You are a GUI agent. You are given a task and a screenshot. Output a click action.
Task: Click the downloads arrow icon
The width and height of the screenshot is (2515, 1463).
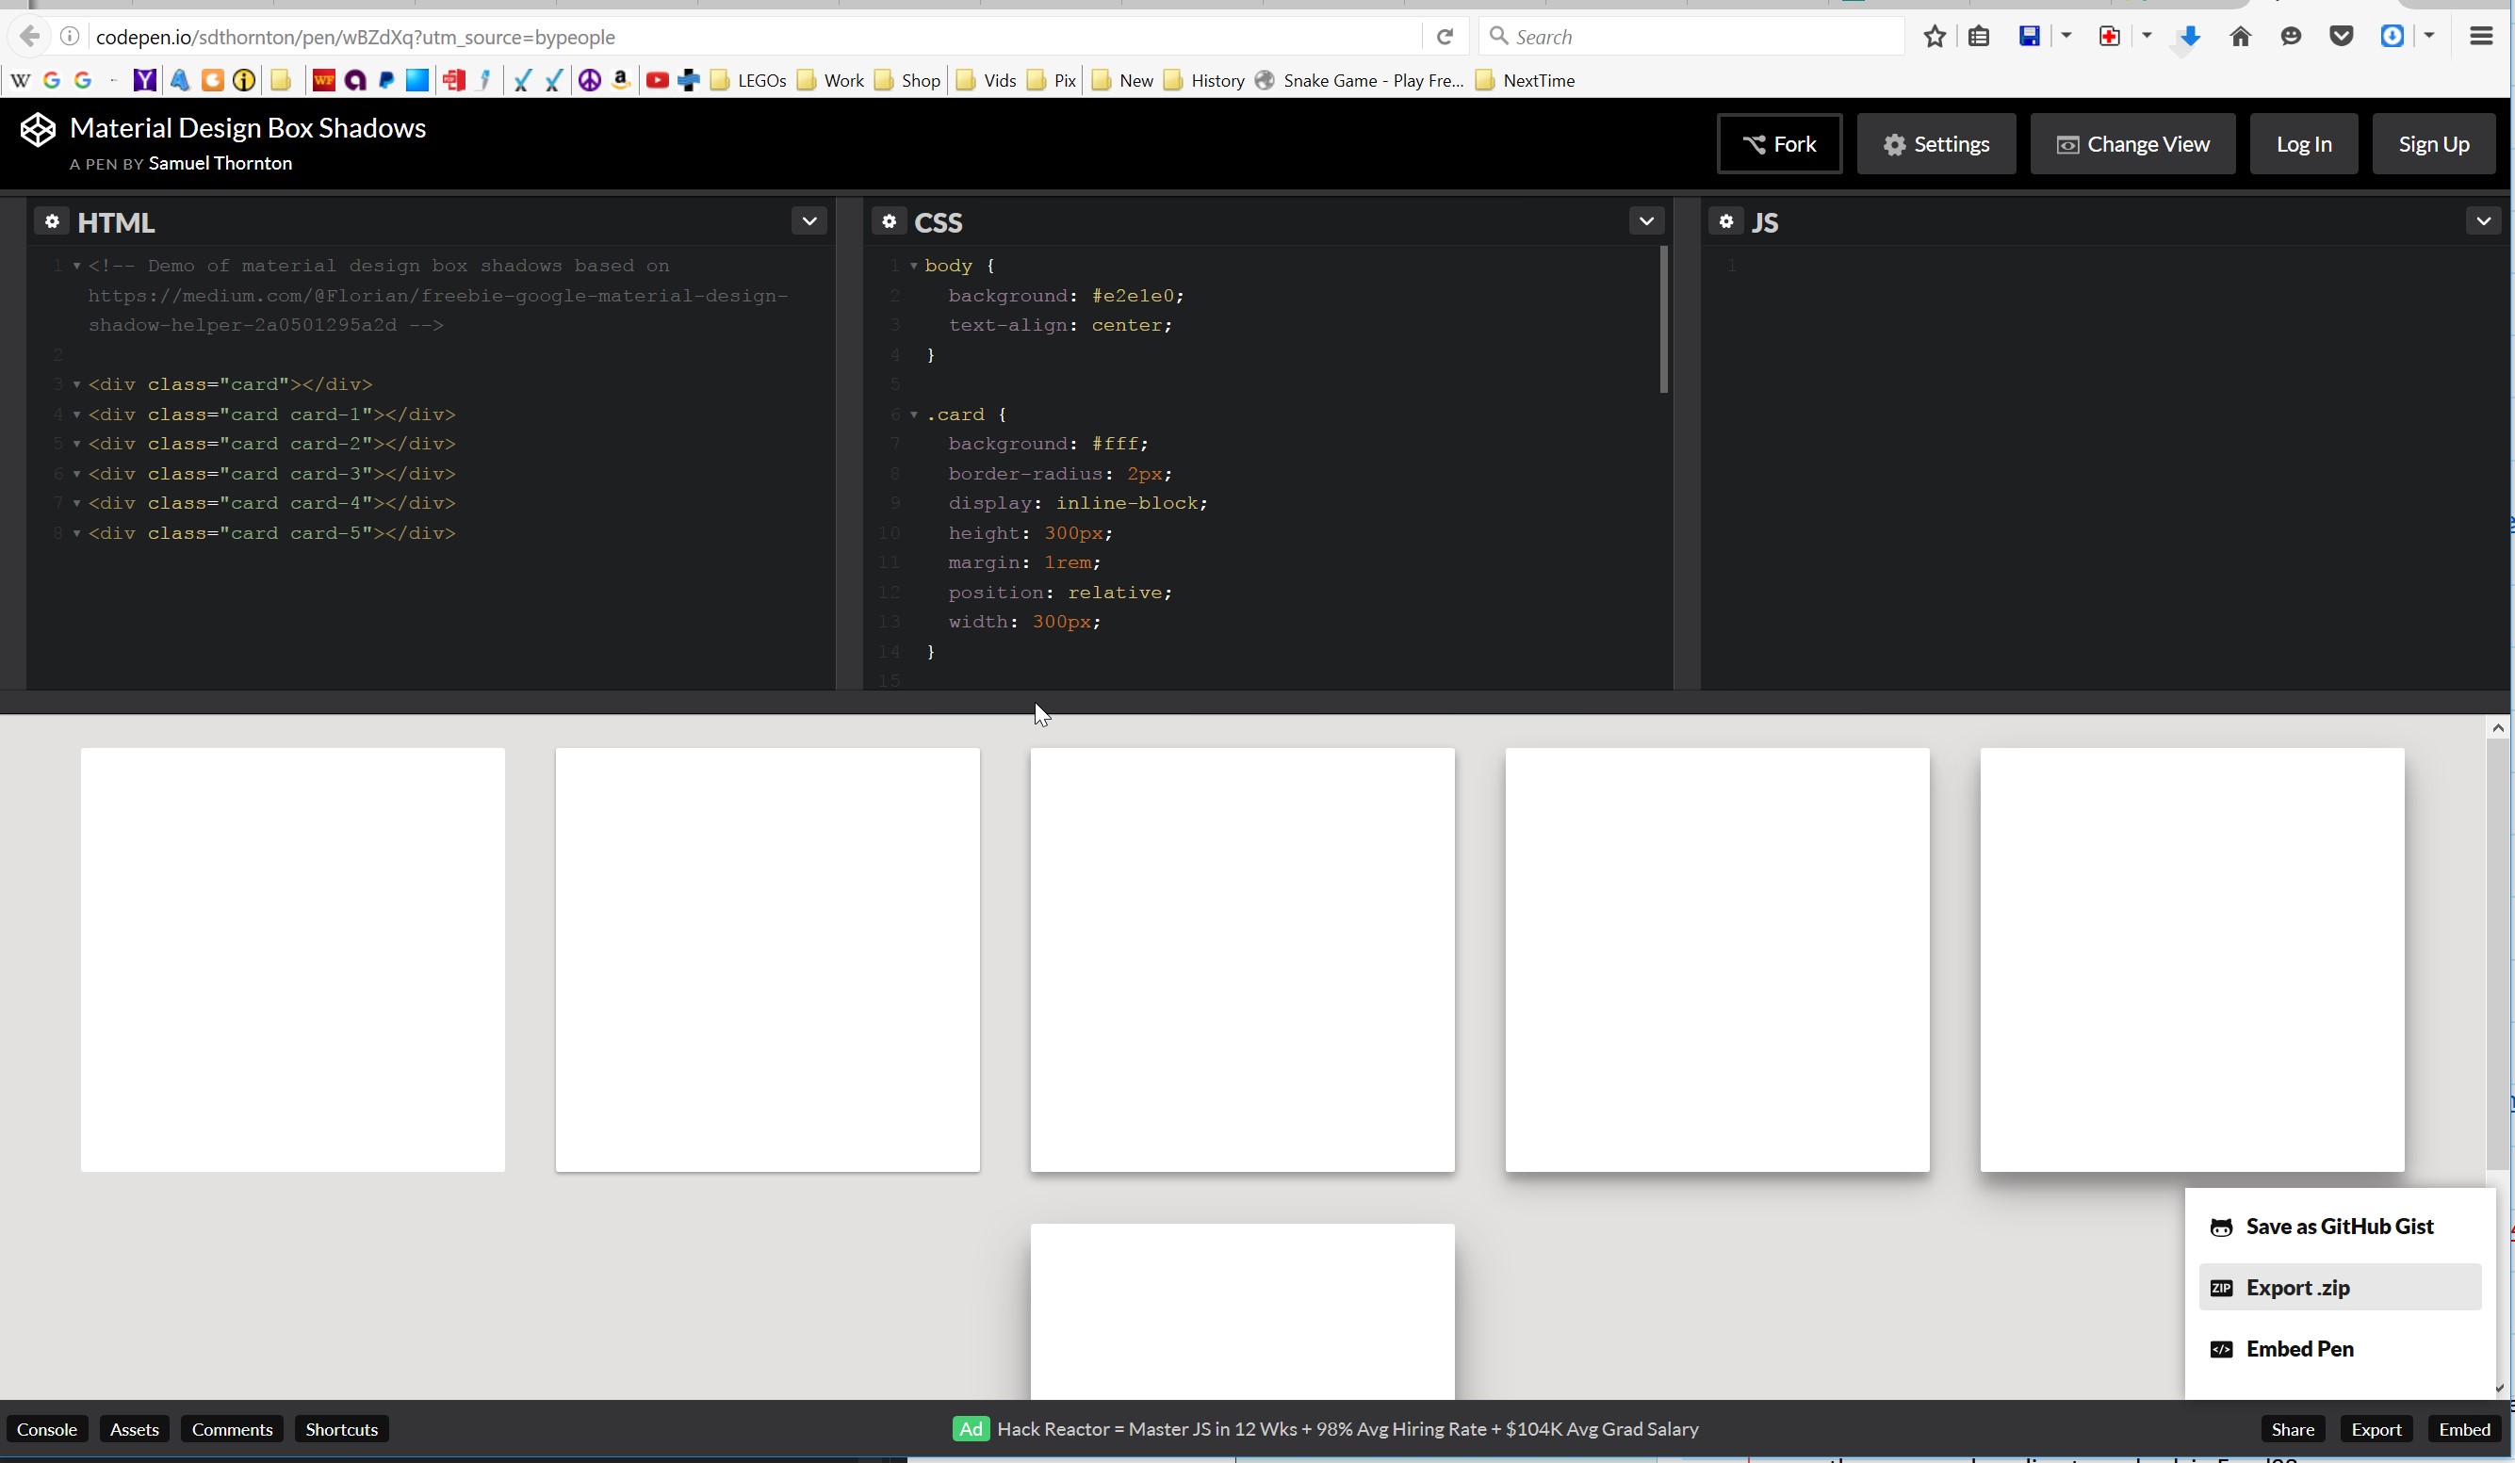click(2189, 36)
